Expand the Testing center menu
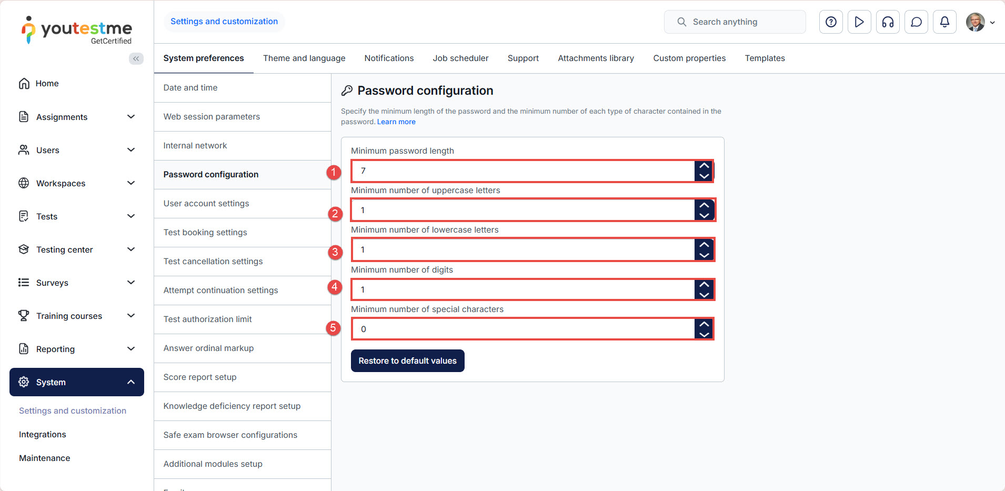 [x=131, y=249]
